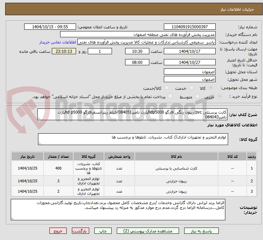
Task: Click the quantity 2 cell in row 3
Action: [x=58, y=191]
